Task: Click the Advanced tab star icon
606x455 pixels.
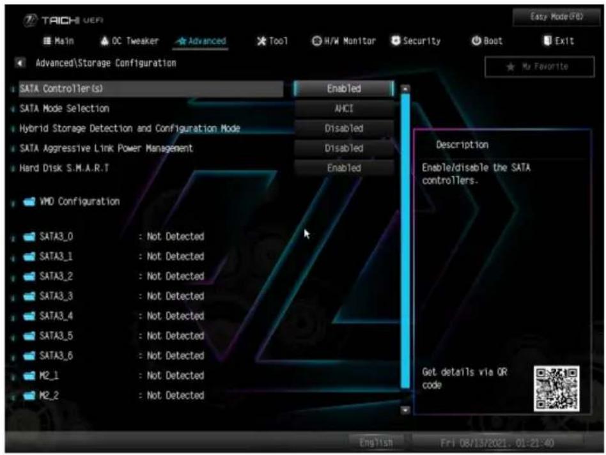Action: 182,42
